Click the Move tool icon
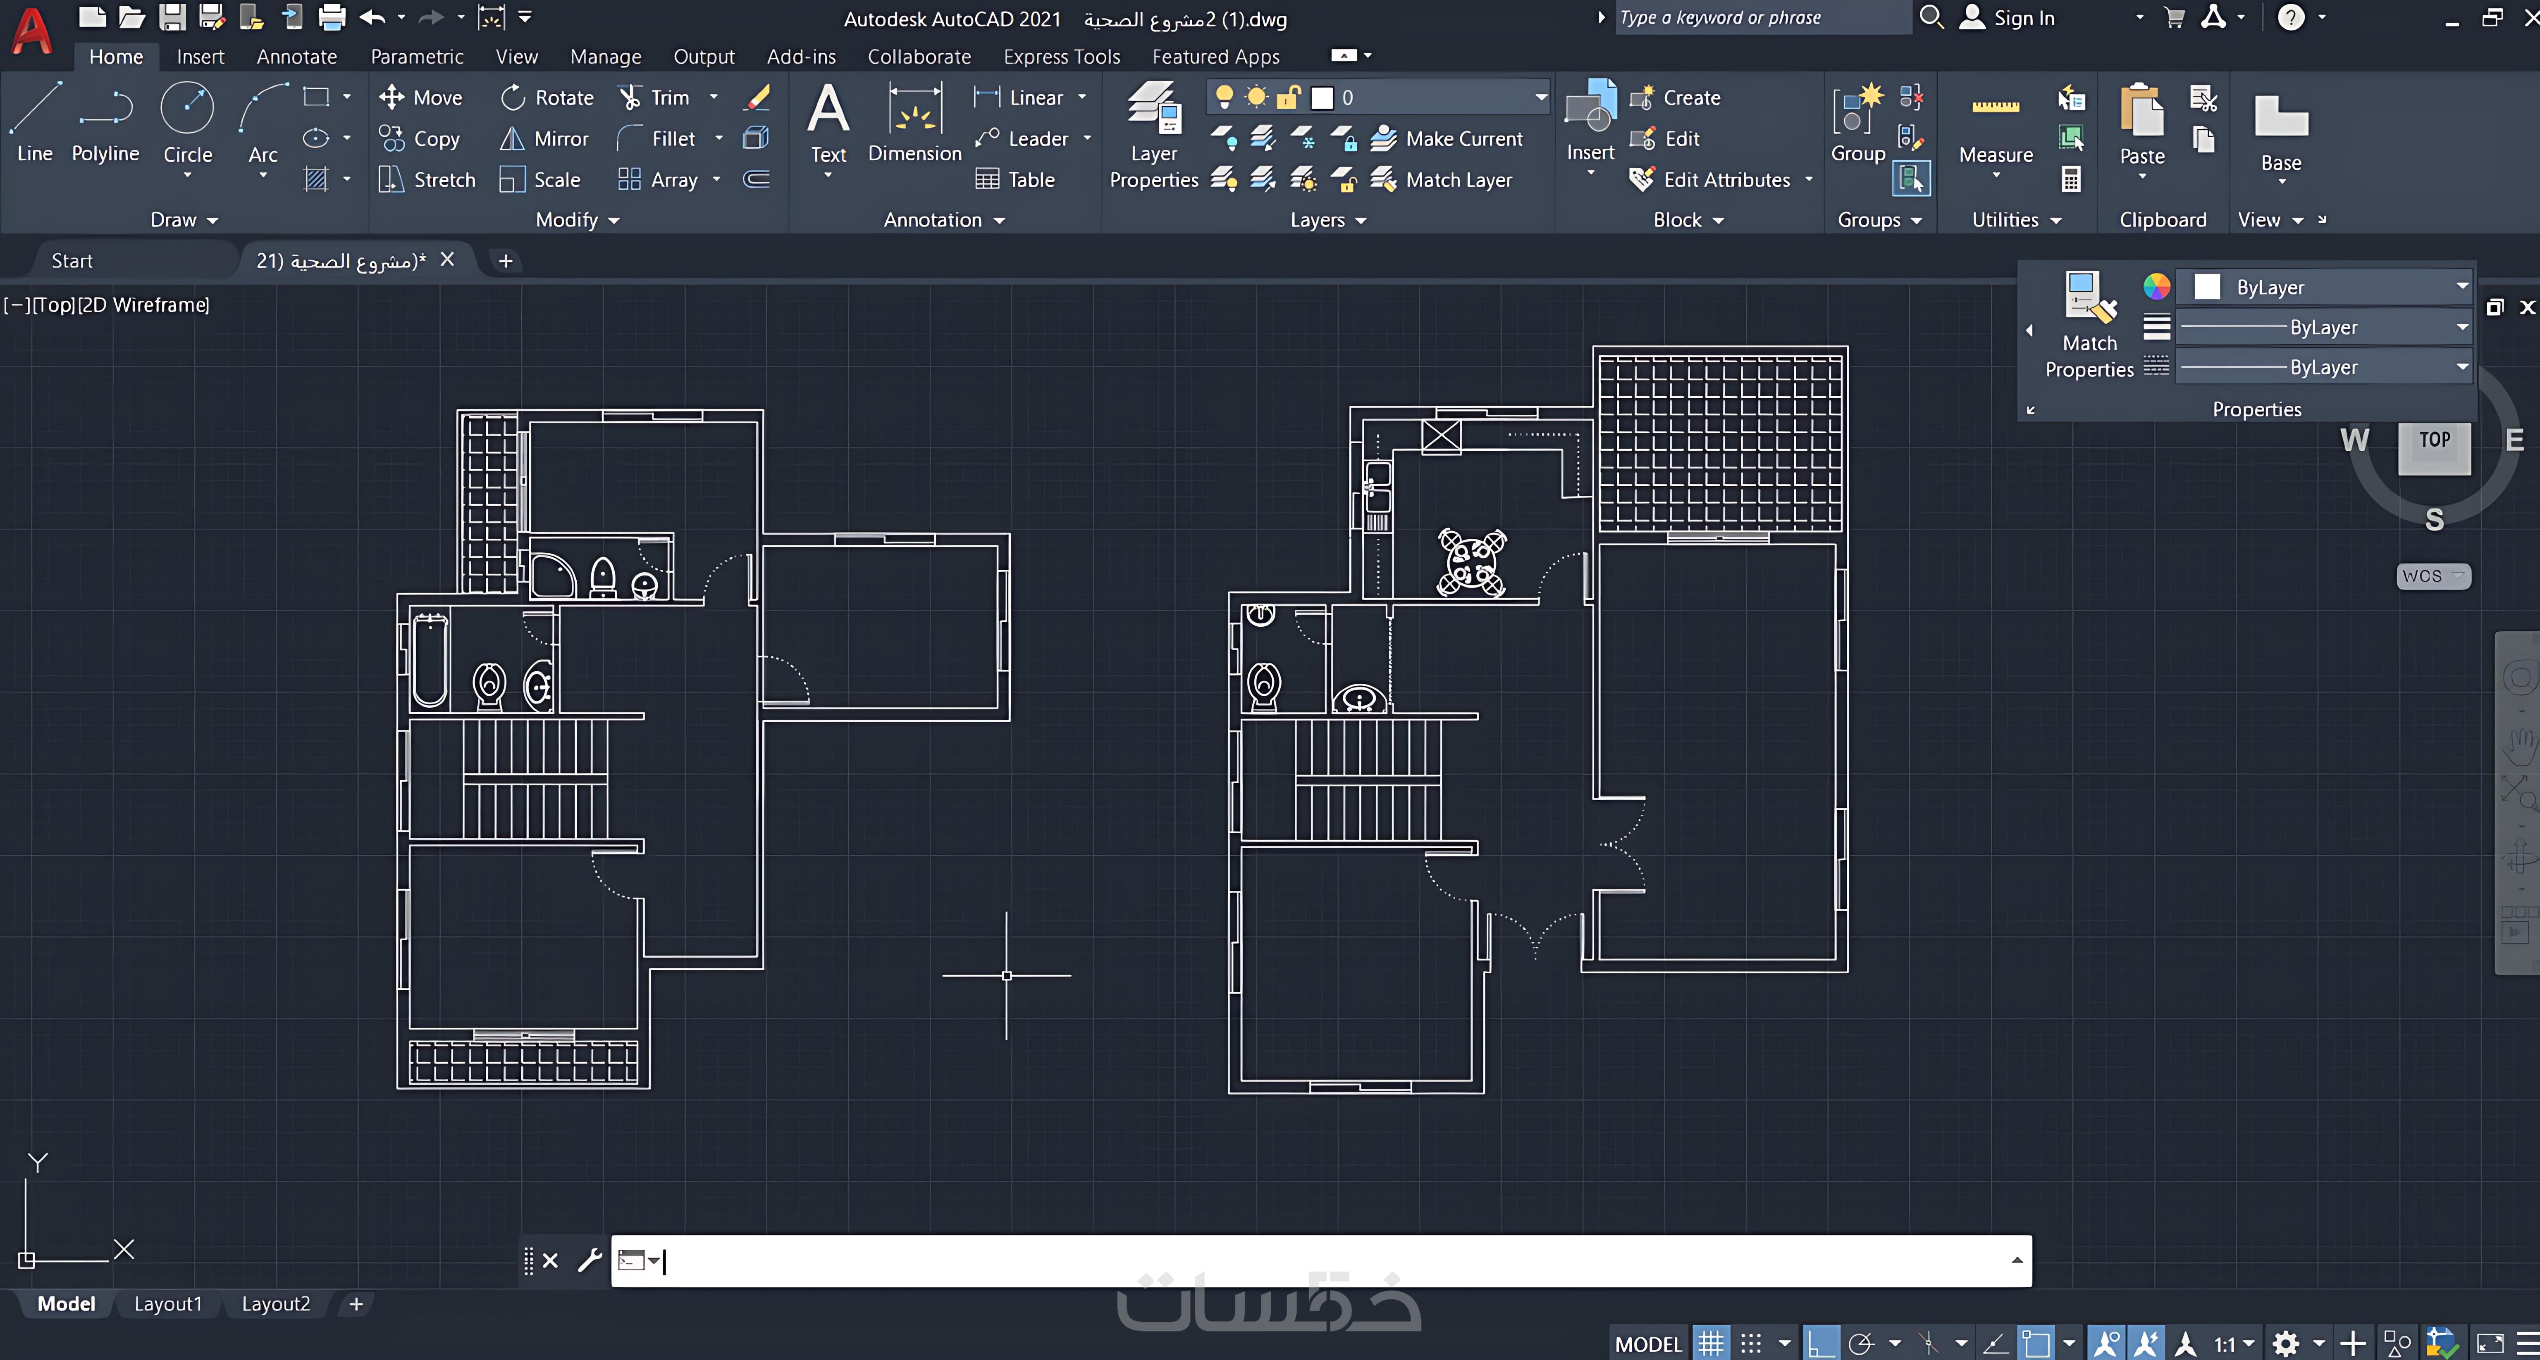Viewport: 2540px width, 1360px height. pyautogui.click(x=392, y=97)
